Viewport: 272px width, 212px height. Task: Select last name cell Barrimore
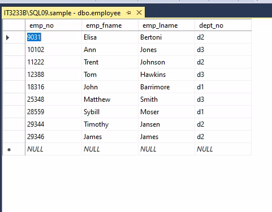click(x=167, y=87)
